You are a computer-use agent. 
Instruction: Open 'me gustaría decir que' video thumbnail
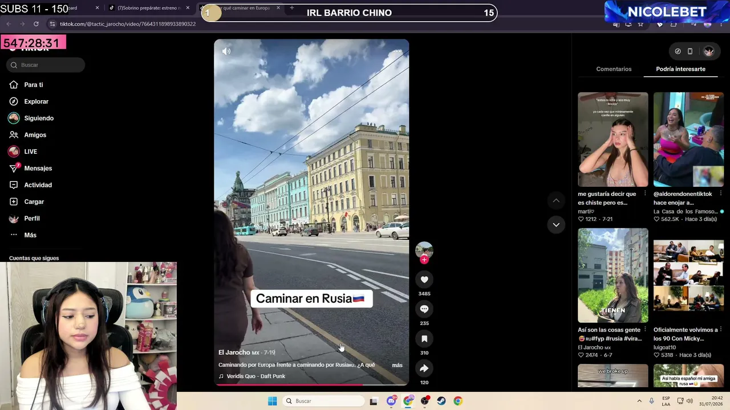pyautogui.click(x=613, y=140)
